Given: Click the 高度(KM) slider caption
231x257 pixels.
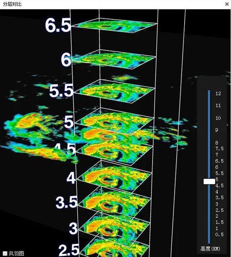Looking at the screenshot, I should (x=210, y=249).
